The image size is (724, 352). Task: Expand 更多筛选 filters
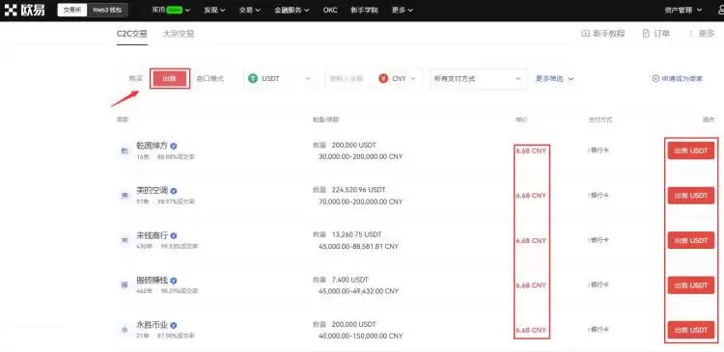pos(554,79)
